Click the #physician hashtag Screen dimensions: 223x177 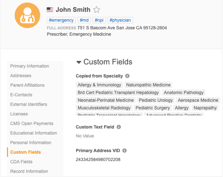(x=120, y=20)
